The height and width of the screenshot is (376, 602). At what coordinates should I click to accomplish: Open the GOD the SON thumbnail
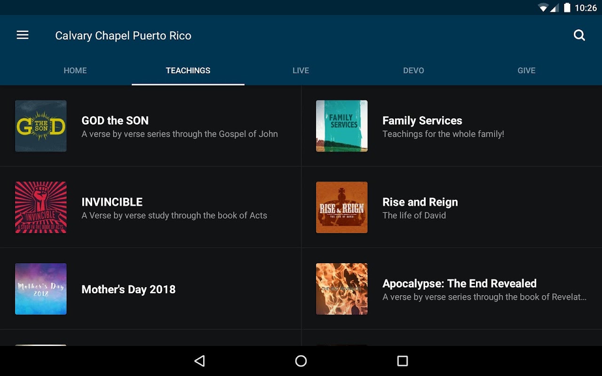[x=41, y=126]
